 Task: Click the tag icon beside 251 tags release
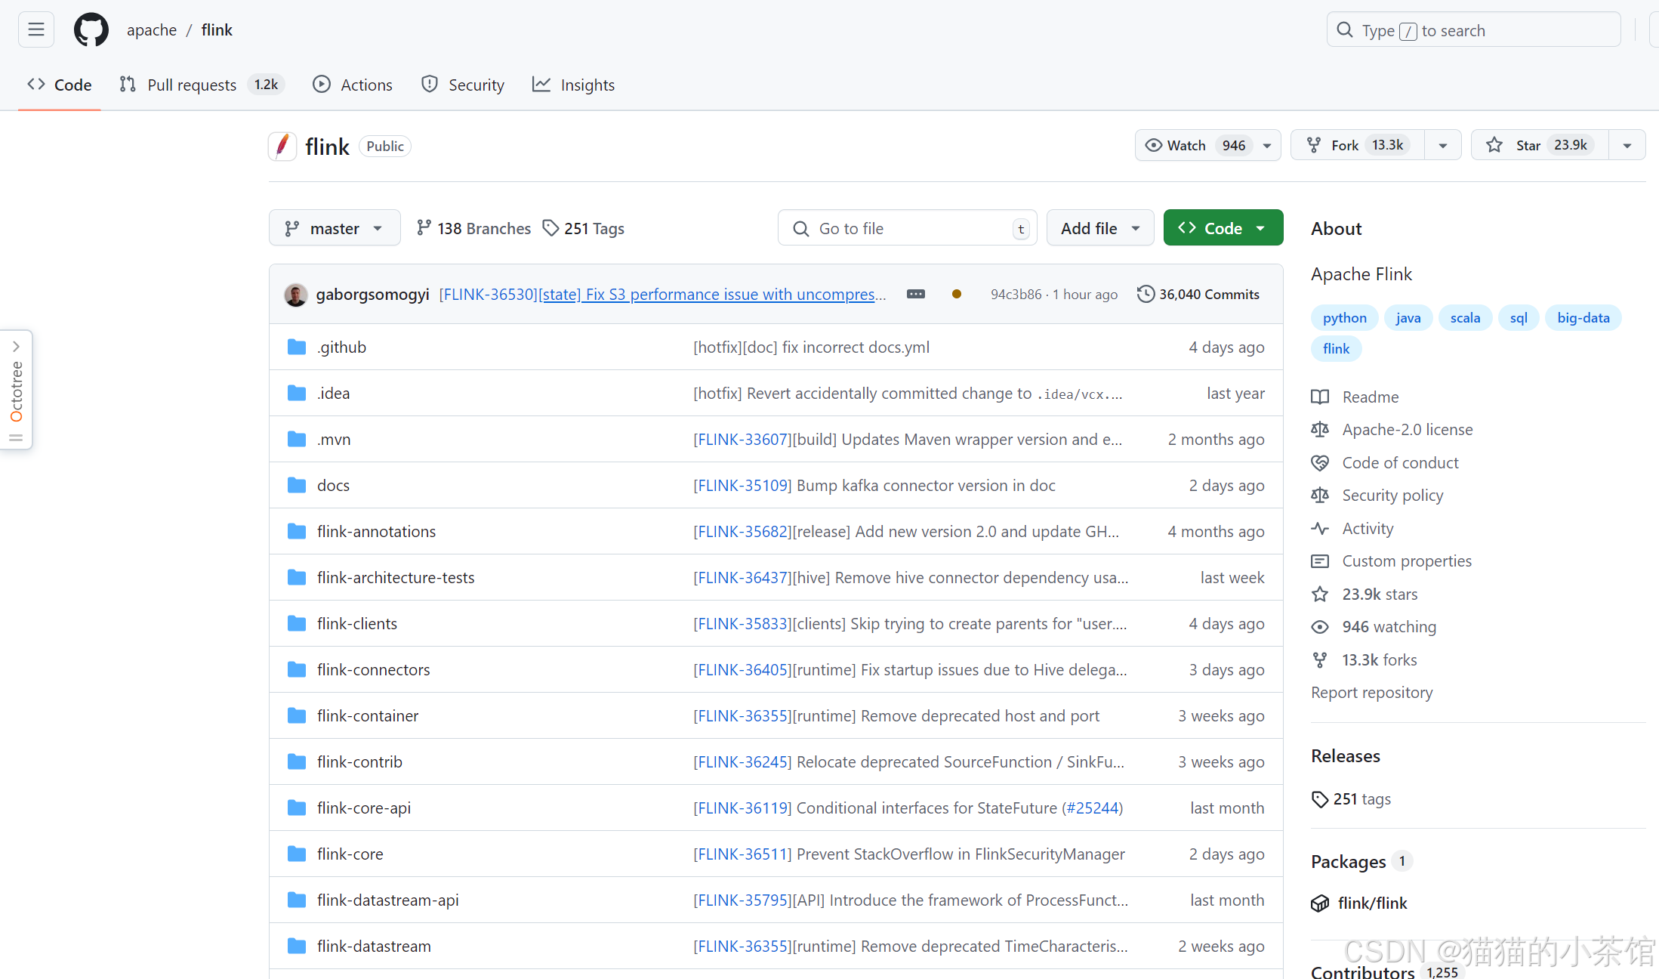coord(1320,799)
